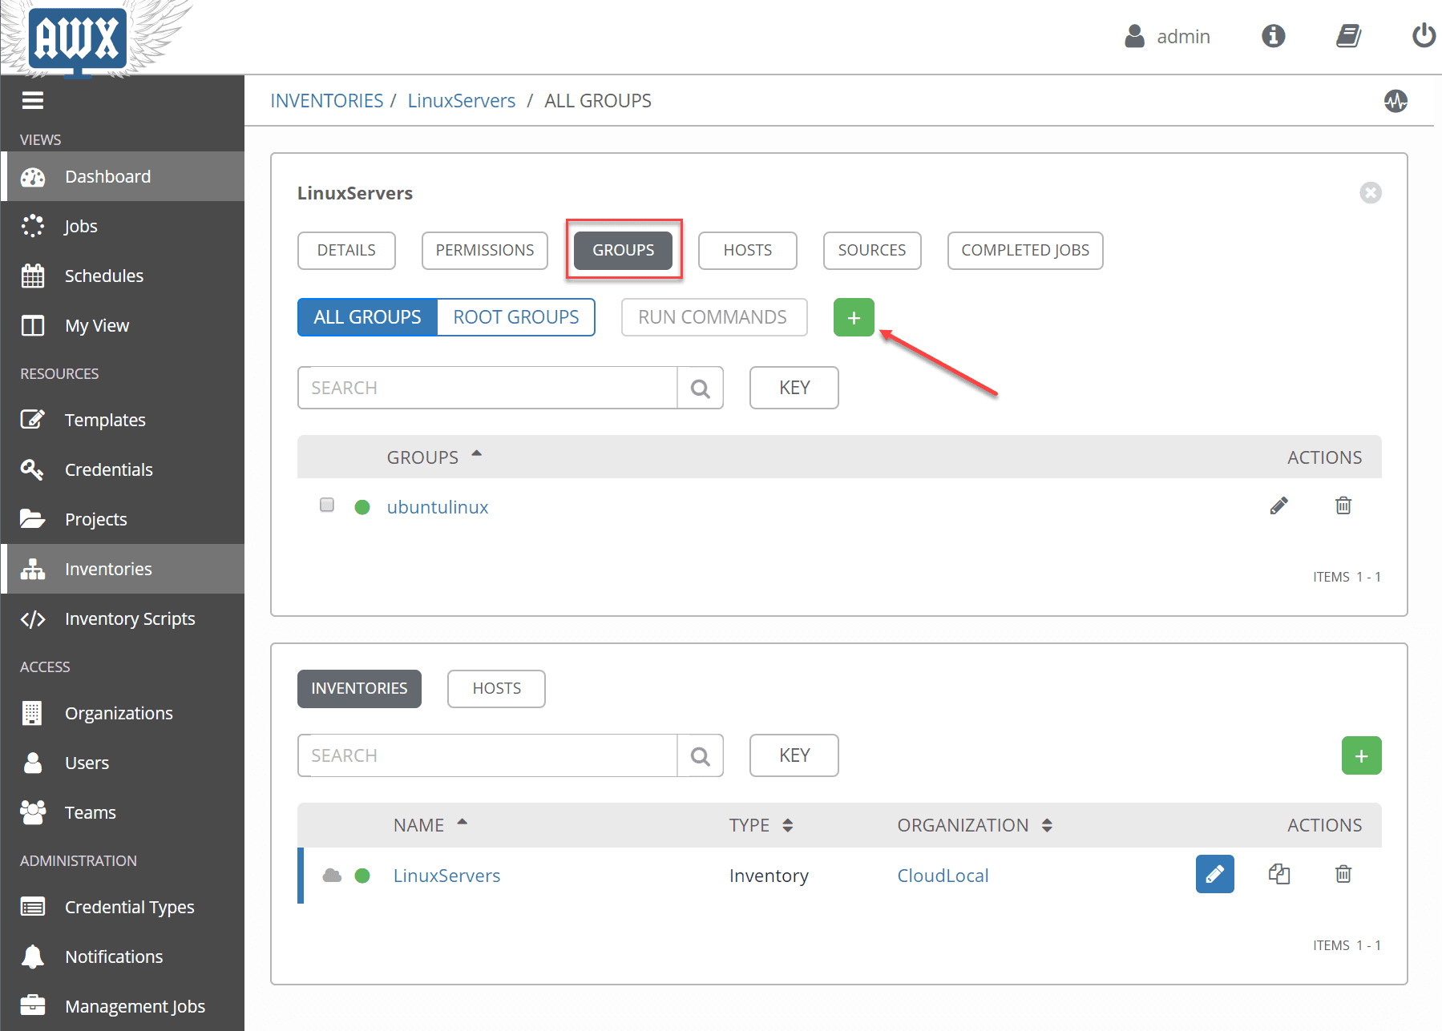1442x1031 pixels.
Task: Delete the ubuntulinux group via trash icon
Action: pyautogui.click(x=1343, y=505)
